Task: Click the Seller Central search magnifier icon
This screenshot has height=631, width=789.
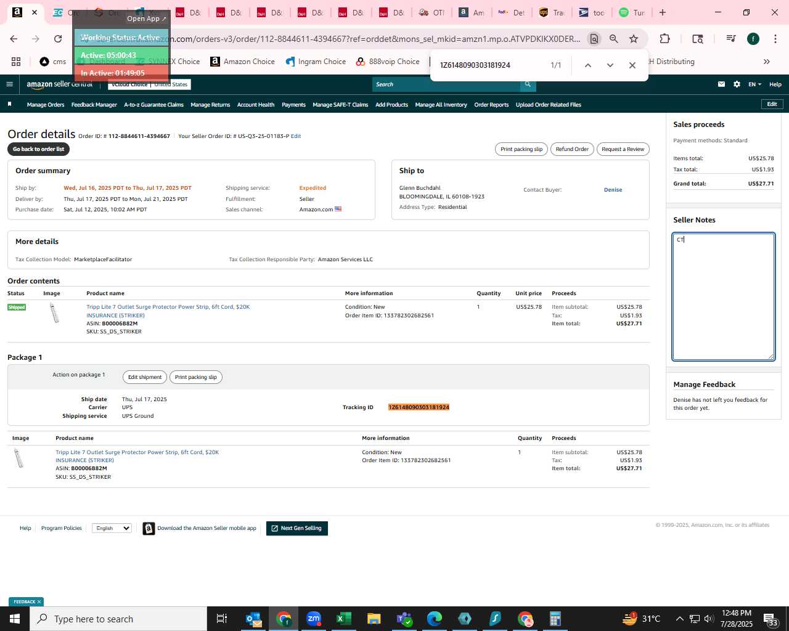Action: [x=528, y=84]
